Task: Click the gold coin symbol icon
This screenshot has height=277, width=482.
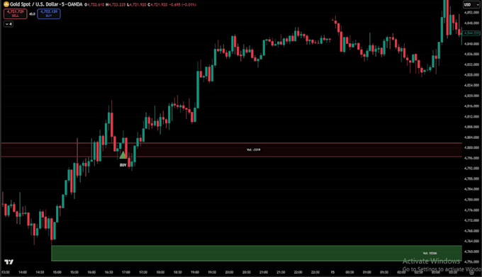Action: click(x=6, y=4)
